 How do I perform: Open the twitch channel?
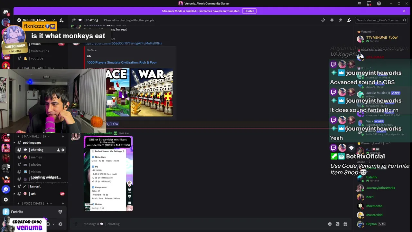click(36, 44)
